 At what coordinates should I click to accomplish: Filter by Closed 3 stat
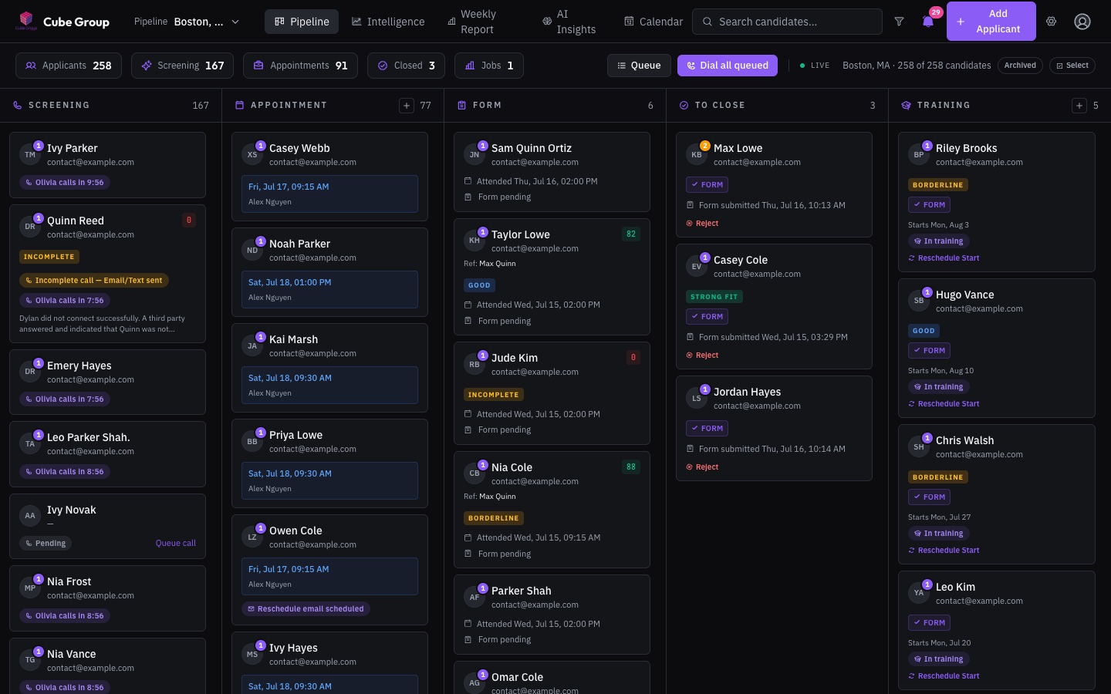click(x=407, y=66)
